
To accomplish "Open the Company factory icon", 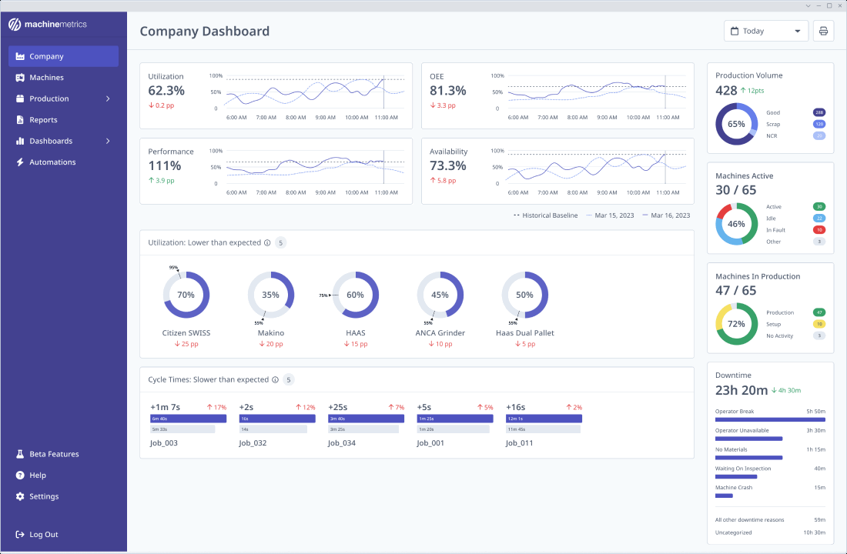I will click(20, 56).
